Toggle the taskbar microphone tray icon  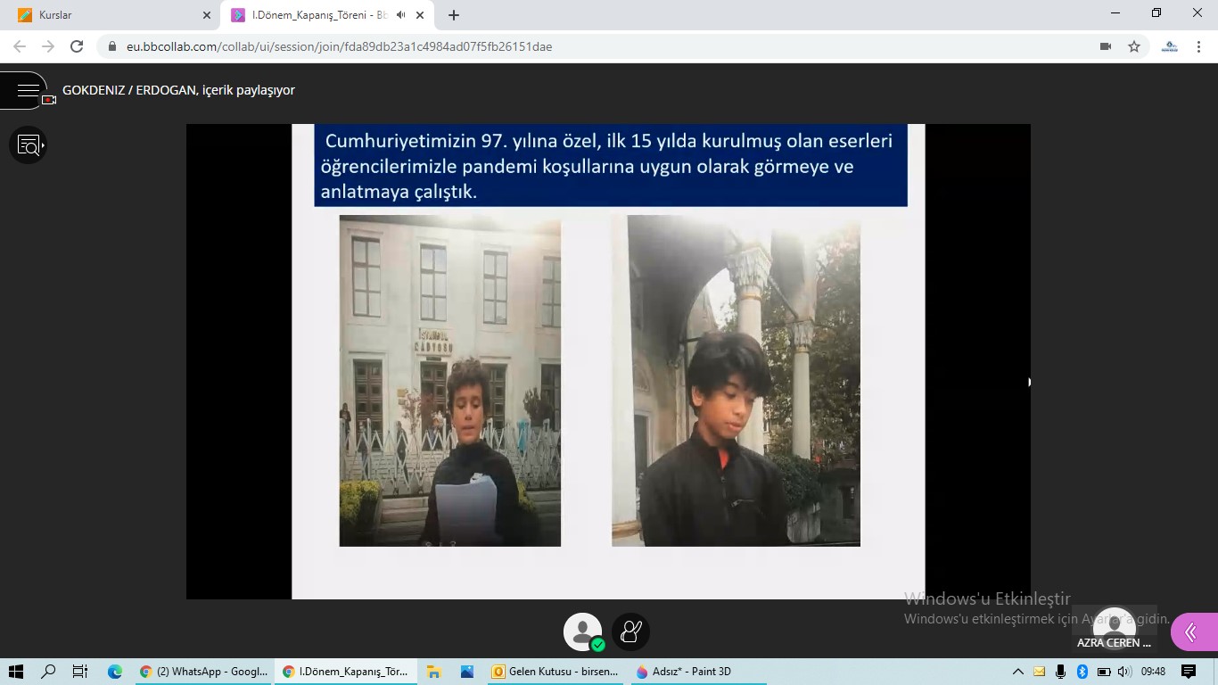[1060, 672]
